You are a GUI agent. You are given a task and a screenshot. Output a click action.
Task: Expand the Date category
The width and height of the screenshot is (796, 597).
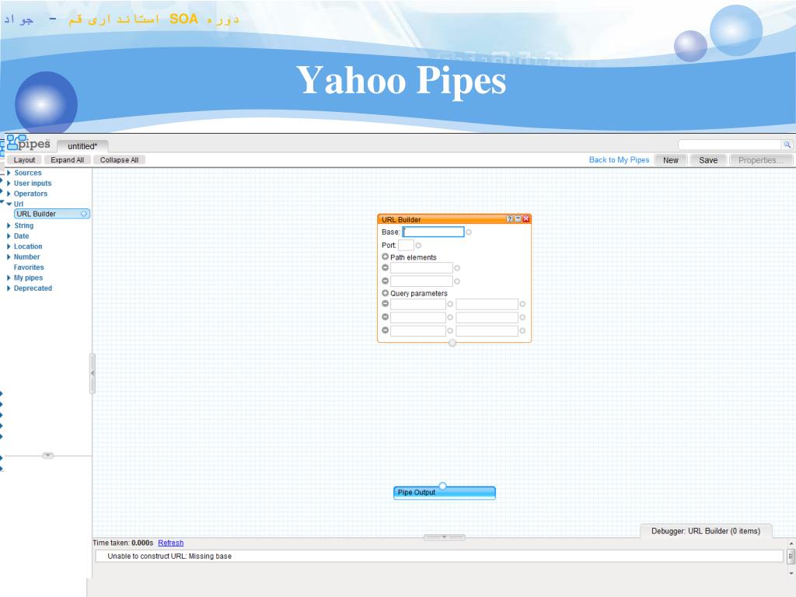pyautogui.click(x=9, y=236)
